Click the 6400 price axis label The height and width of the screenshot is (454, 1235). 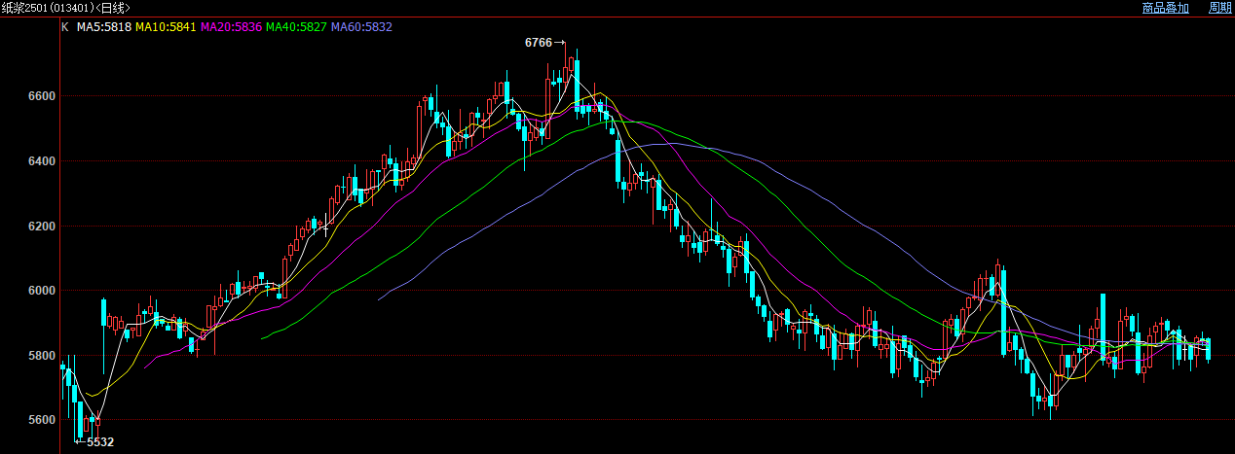coord(40,160)
